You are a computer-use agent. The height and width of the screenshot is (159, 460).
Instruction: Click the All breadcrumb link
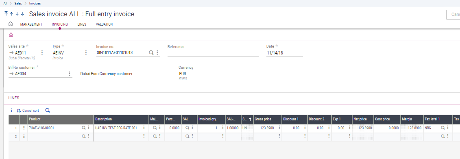pos(5,3)
